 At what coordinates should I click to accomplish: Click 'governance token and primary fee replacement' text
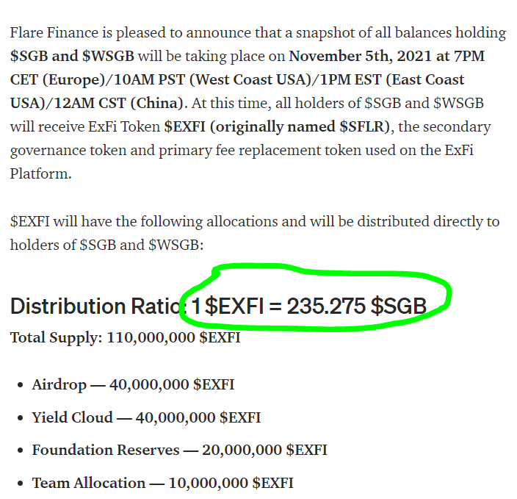point(166,151)
